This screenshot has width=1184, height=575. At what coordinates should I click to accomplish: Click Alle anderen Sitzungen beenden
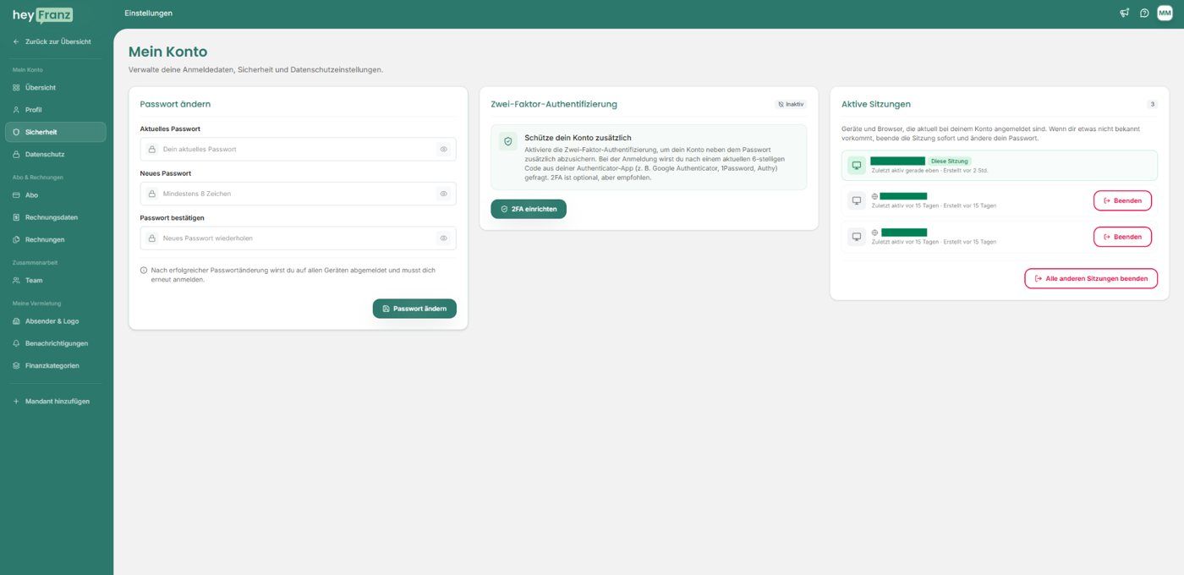coord(1091,278)
